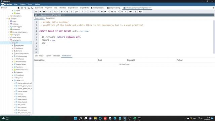Screen dimensions: 215x121
Task: Select the Procedures tree item
Action: pyautogui.click(x=20, y=75)
